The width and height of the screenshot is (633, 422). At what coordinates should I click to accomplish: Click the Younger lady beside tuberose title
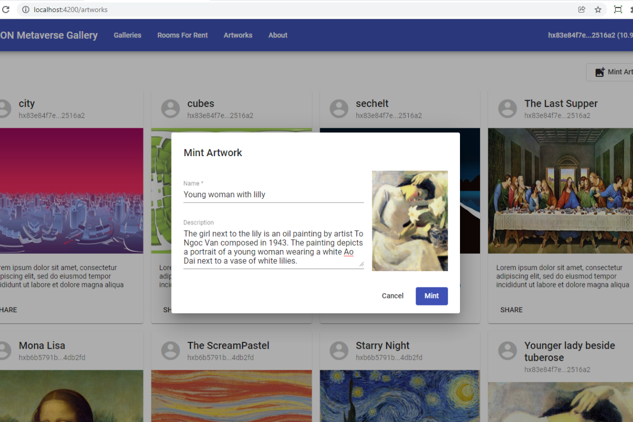[570, 351]
